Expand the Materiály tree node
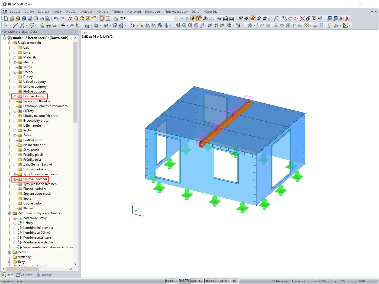Screen dimensions: 379x284 [15, 58]
